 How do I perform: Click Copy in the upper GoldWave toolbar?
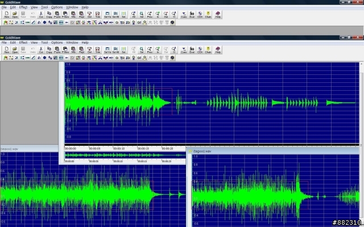49,14
